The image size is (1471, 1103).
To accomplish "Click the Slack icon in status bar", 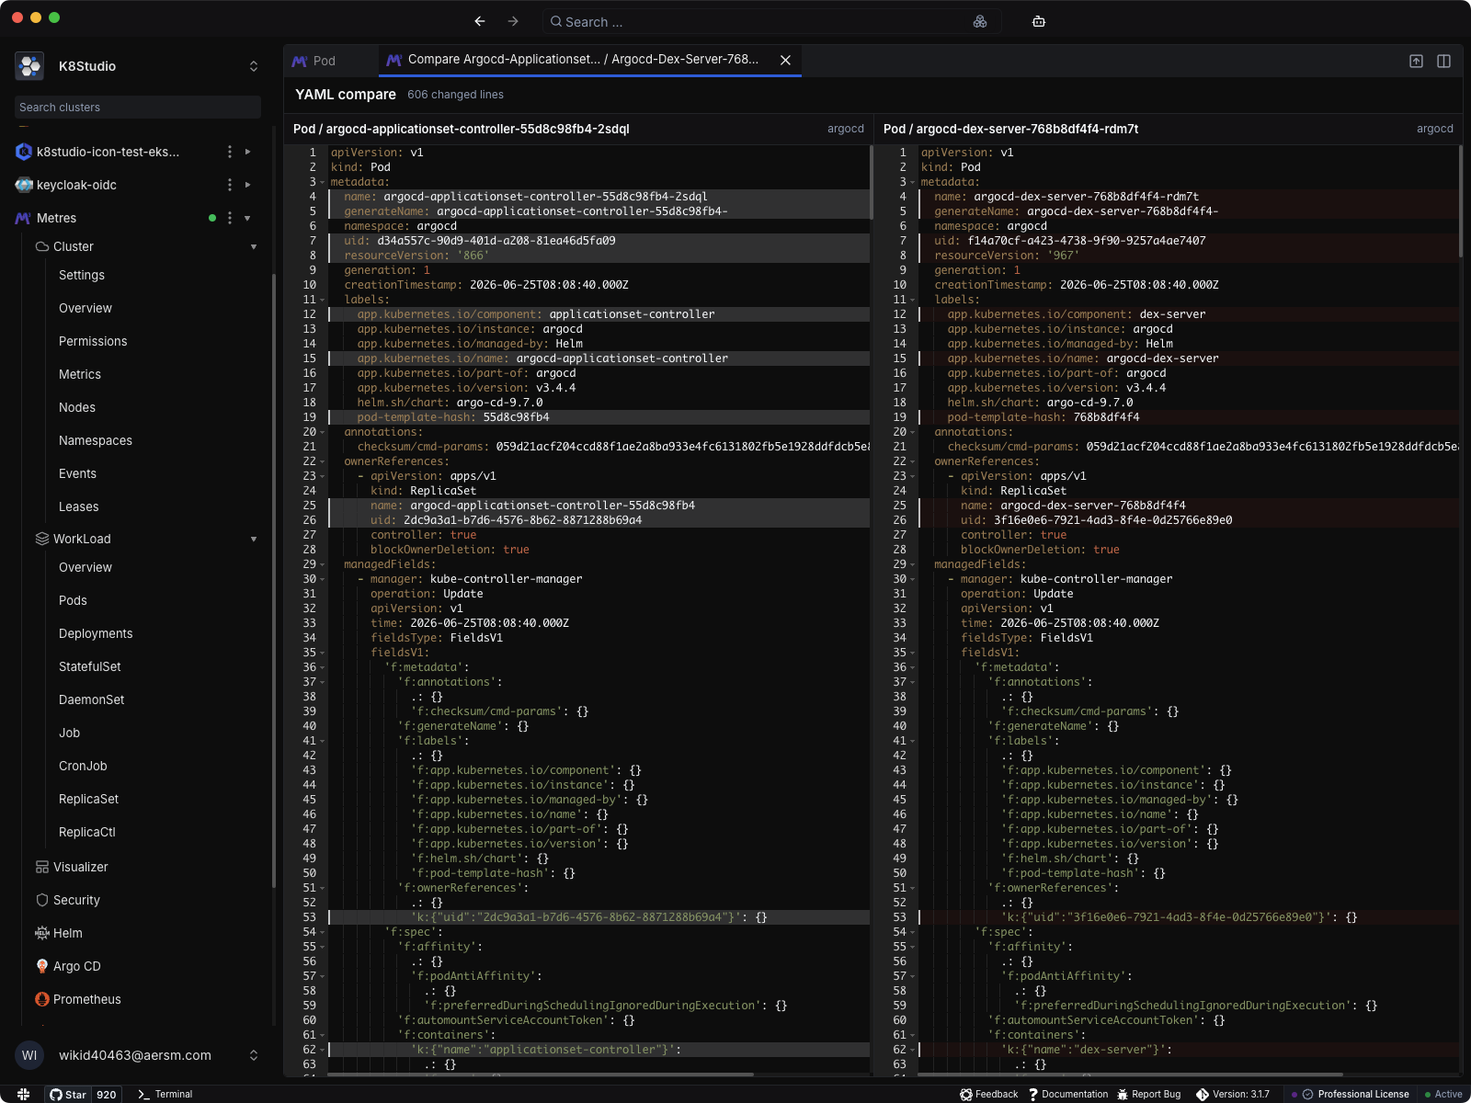I will pos(24,1094).
